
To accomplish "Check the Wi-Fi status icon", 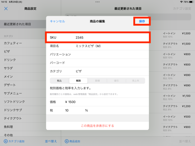I will [x=181, y=2].
